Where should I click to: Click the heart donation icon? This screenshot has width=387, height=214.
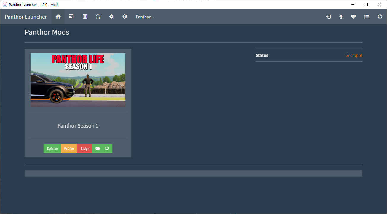[353, 17]
